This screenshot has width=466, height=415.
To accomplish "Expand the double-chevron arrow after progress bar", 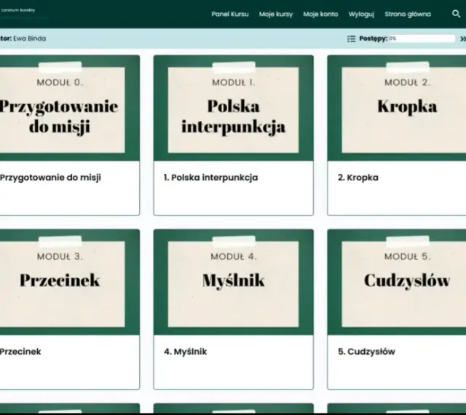I will click(x=463, y=39).
